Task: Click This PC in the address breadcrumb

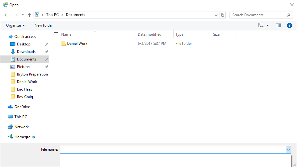Action: tap(52, 15)
